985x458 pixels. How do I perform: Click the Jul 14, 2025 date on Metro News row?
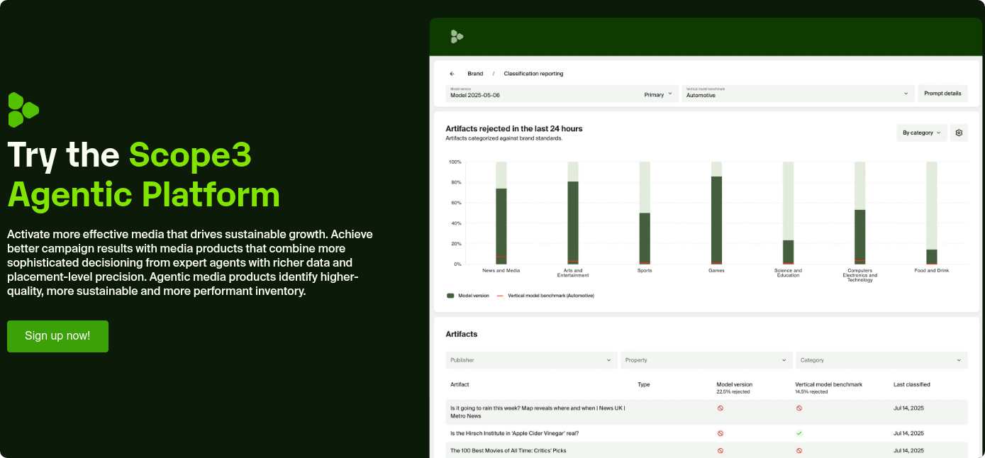tap(908, 408)
